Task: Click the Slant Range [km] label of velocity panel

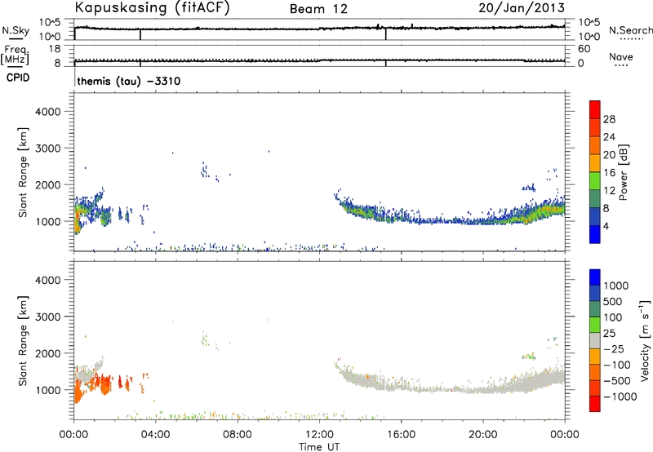Action: pyautogui.click(x=23, y=341)
